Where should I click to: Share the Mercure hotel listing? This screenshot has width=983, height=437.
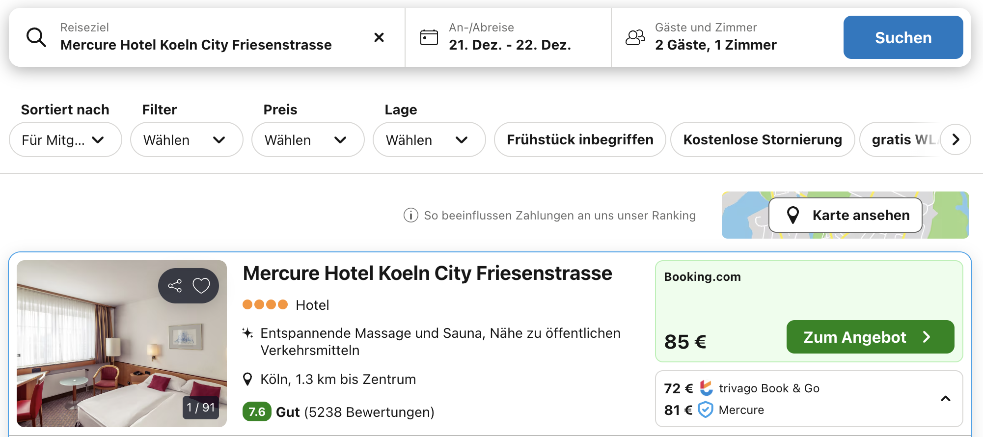pos(175,286)
